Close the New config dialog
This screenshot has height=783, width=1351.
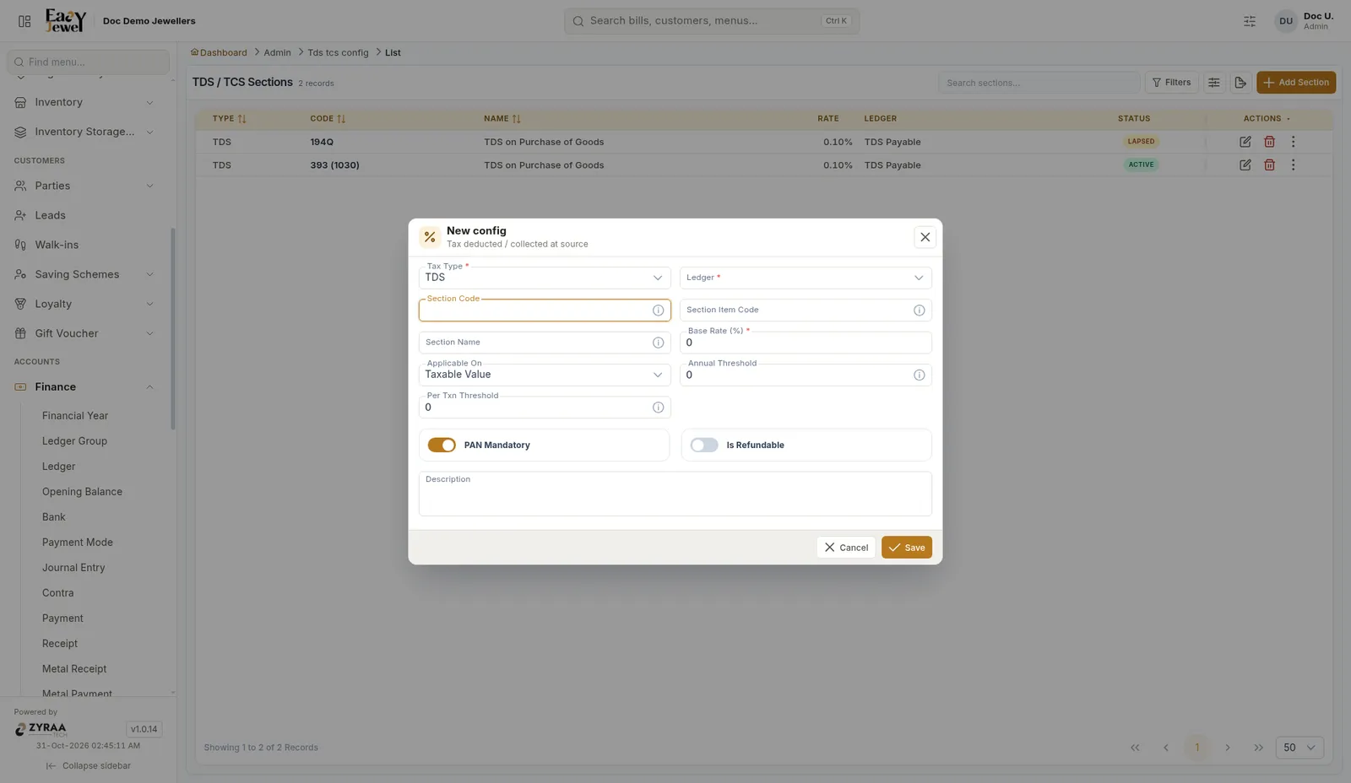(x=925, y=237)
